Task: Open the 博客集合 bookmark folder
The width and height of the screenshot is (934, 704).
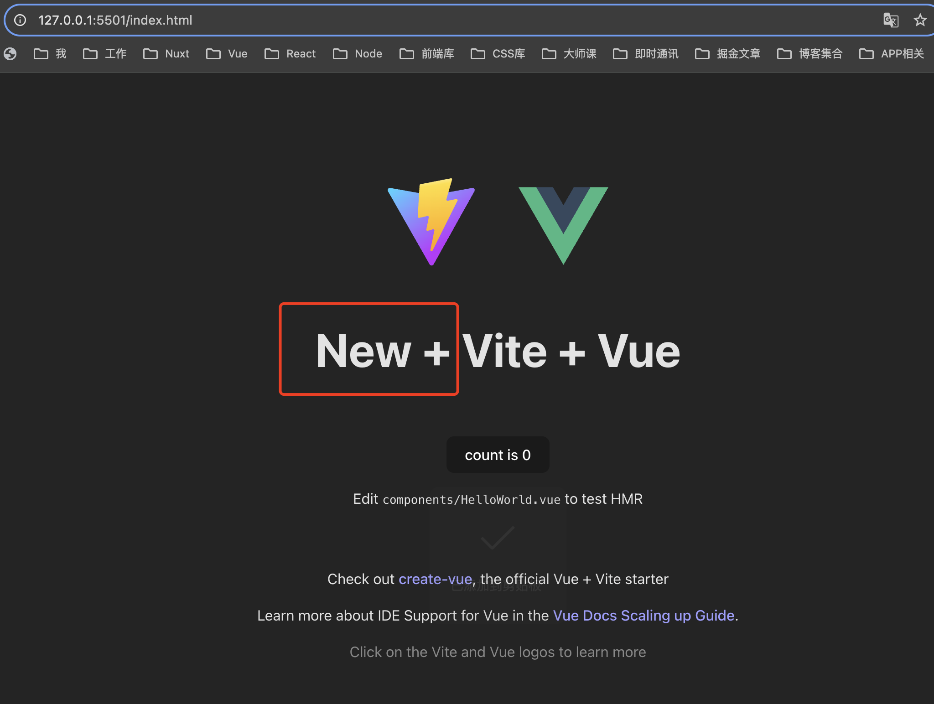Action: (x=809, y=54)
